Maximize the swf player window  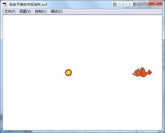(x=145, y=3)
